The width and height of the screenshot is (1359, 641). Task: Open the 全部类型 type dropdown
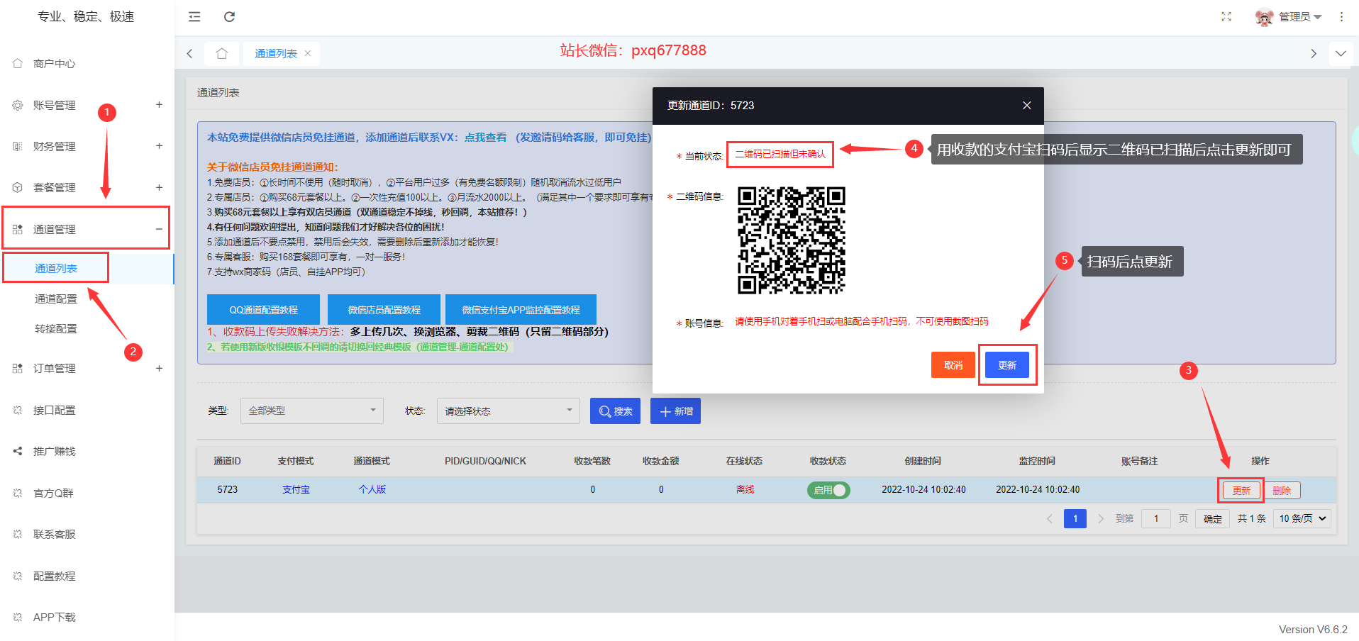pyautogui.click(x=312, y=411)
